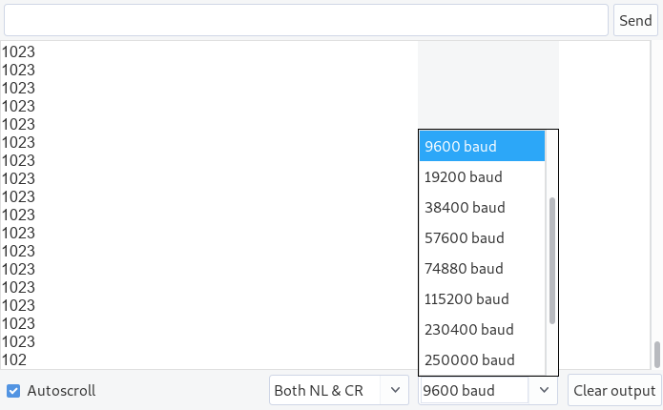Open the Both NL & CR combo box
The image size is (663, 410).
[339, 390]
